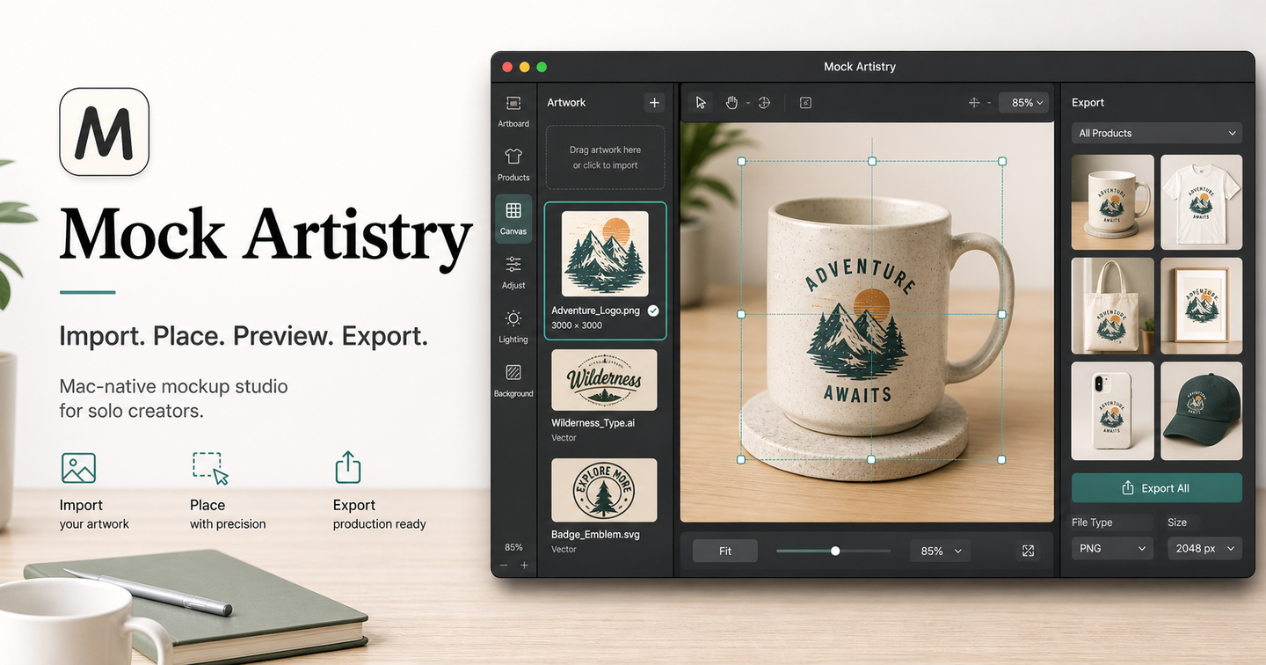Click the snap alignment crosshair icon near zoom
Image resolution: width=1266 pixels, height=665 pixels.
tap(974, 103)
